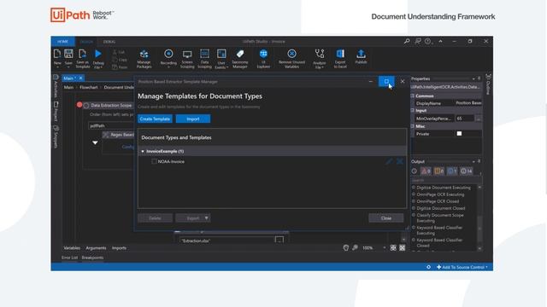Open the Error List panel
Viewport: 547px width, 307px height.
click(70, 258)
